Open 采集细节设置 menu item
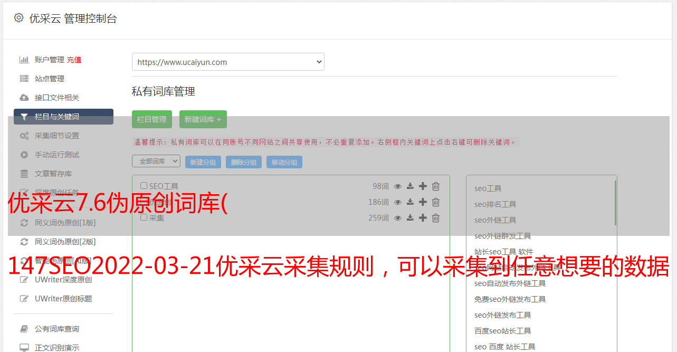This screenshot has width=677, height=352. pyautogui.click(x=57, y=136)
